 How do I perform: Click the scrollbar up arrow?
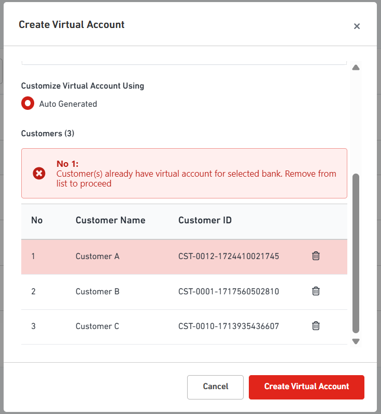tap(356, 68)
